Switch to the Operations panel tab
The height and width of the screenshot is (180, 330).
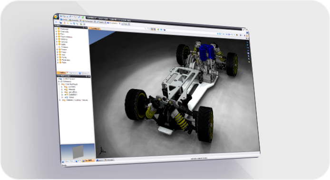coord(72,73)
